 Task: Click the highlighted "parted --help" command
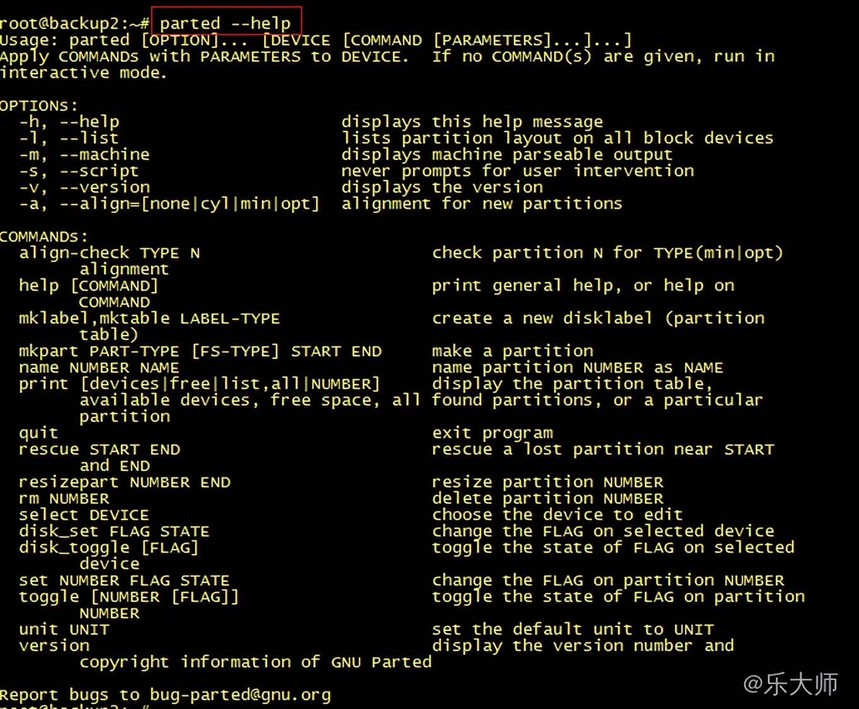click(225, 23)
